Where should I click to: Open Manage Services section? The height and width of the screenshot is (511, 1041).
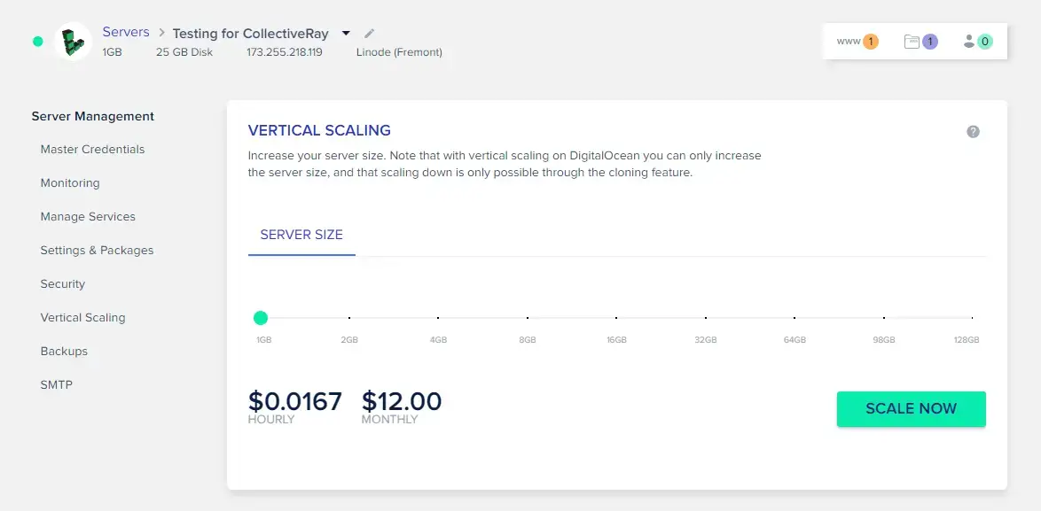[88, 217]
